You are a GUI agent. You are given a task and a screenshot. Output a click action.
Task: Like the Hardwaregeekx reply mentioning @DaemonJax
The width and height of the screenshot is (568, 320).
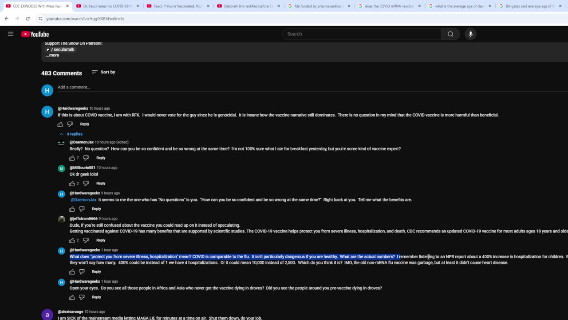coord(72,209)
